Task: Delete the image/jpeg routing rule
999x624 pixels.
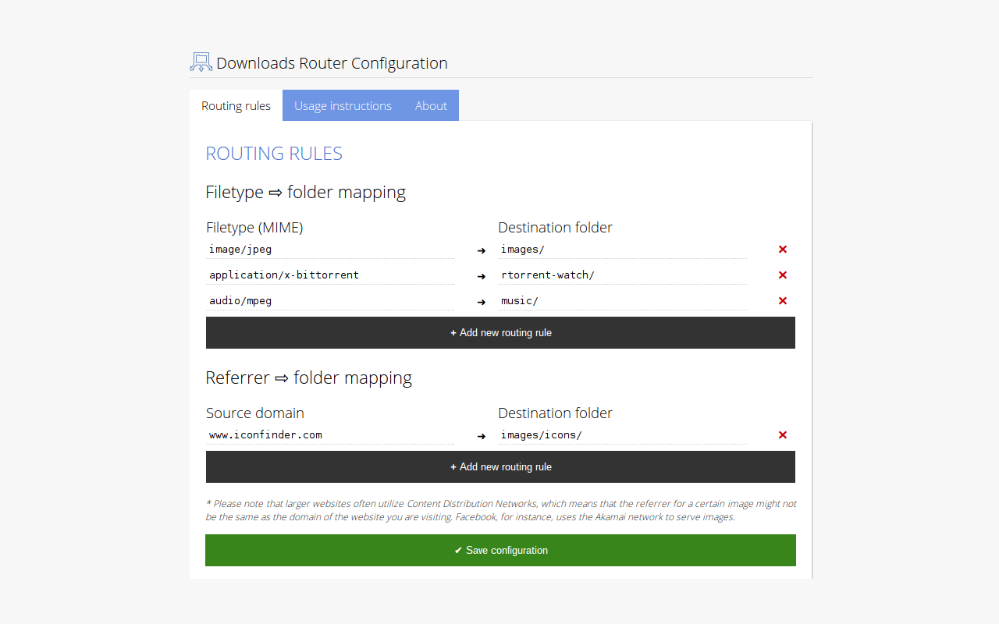Action: (x=782, y=249)
